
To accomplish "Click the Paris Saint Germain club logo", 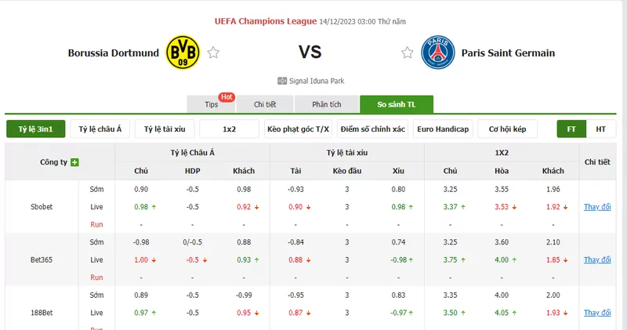I will point(438,53).
